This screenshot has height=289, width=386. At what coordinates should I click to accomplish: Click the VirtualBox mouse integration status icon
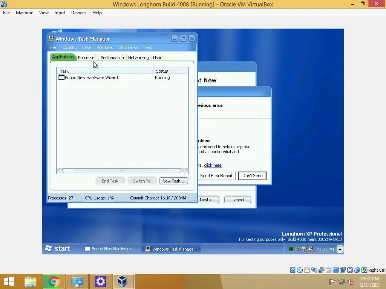(x=357, y=270)
